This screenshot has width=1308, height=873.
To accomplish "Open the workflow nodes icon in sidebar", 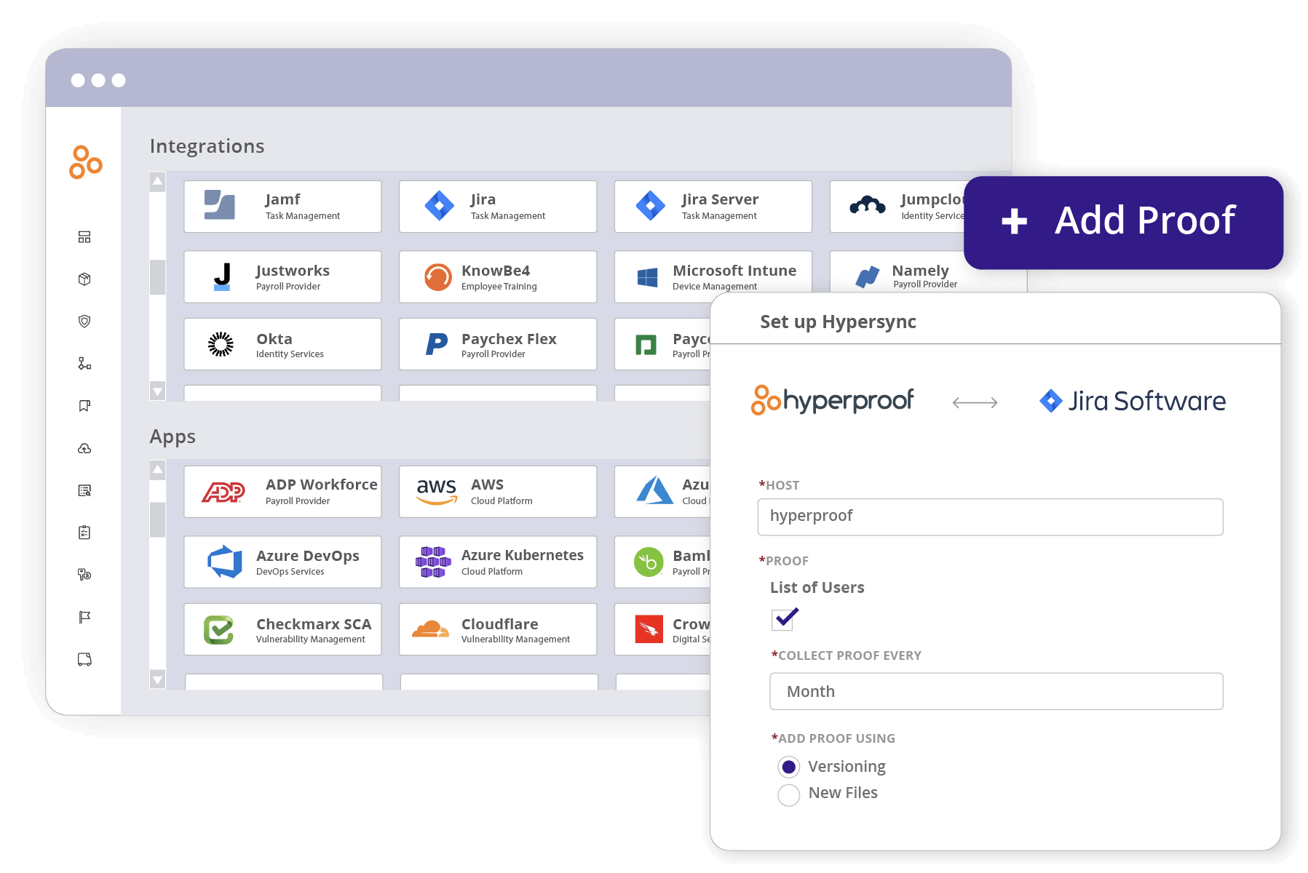I will click(x=84, y=364).
